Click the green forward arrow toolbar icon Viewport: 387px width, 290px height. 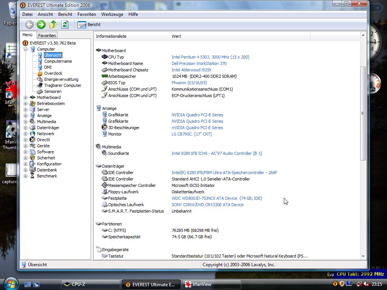point(41,25)
